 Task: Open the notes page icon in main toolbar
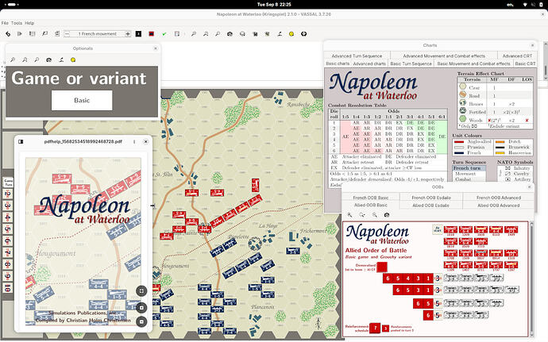click(x=57, y=34)
